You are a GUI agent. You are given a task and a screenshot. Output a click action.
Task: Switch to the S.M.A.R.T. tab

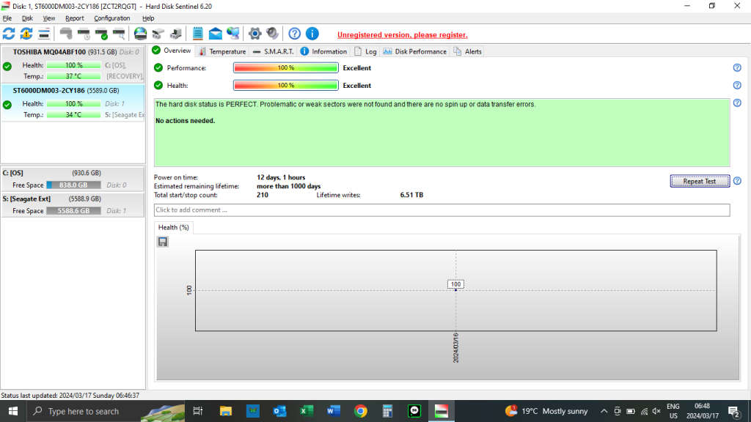273,51
